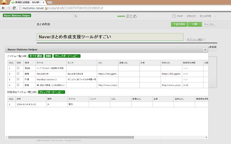This screenshot has width=231, height=144.
Task: Click the Naver Matome Helper dialog title
Action: click(x=22, y=50)
